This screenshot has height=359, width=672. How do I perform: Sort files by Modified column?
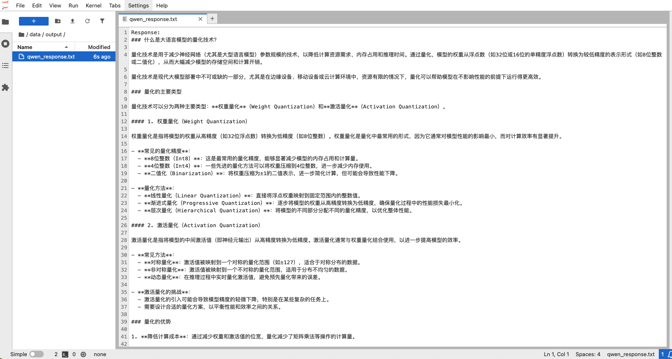99,47
